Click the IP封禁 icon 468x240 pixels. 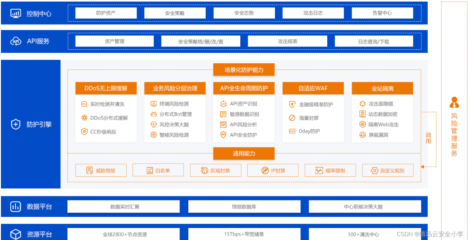coord(265,170)
